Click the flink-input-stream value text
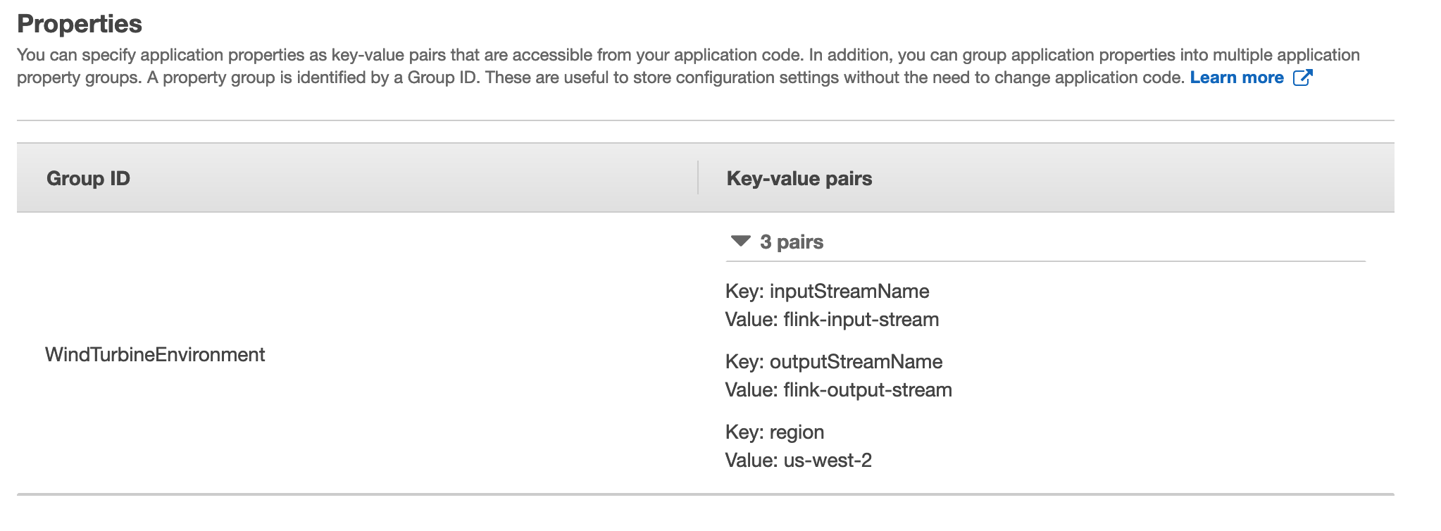1441x531 pixels. [x=861, y=319]
